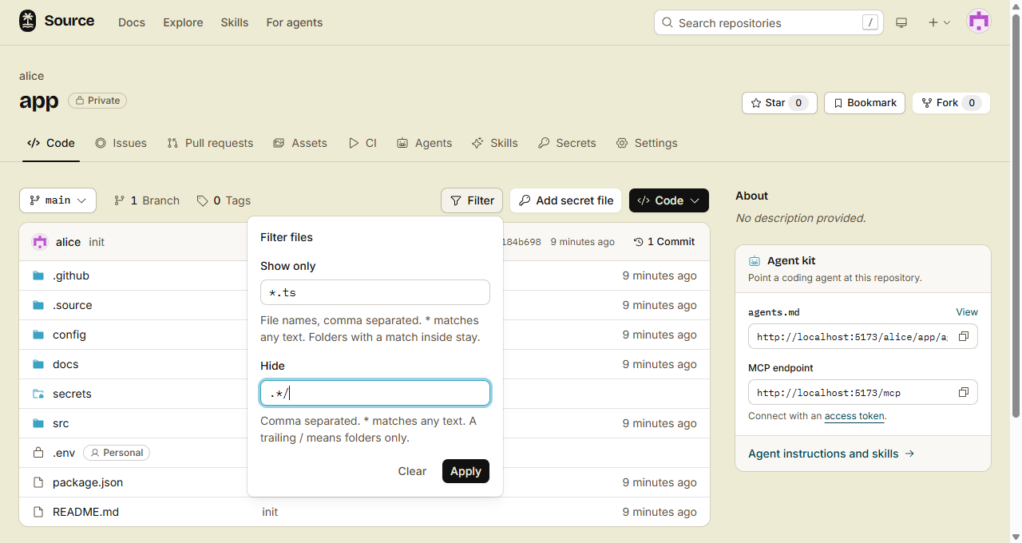Open the access token link
Viewport: 1022px width, 543px height.
(854, 416)
